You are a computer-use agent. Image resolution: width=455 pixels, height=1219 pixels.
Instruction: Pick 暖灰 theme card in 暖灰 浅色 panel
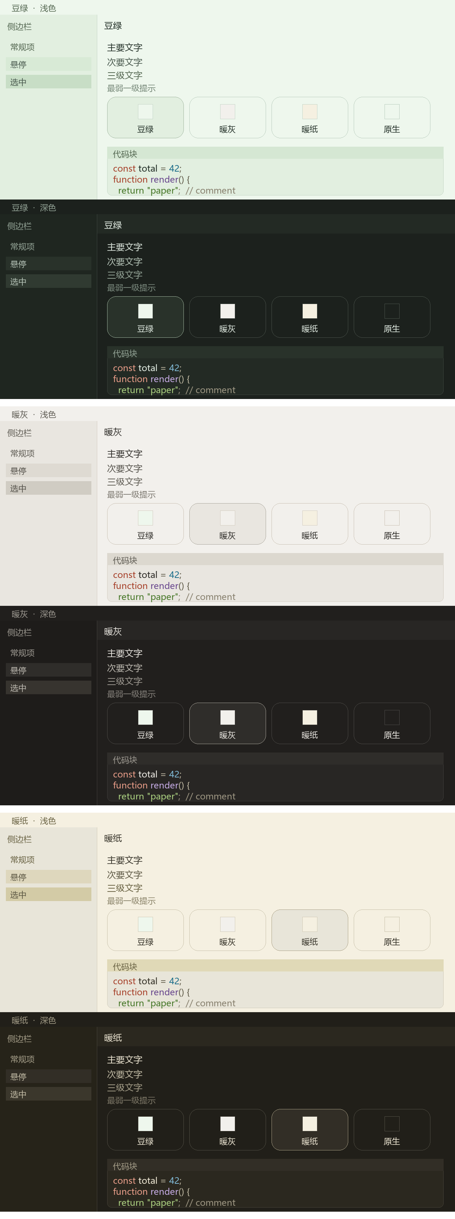point(228,523)
